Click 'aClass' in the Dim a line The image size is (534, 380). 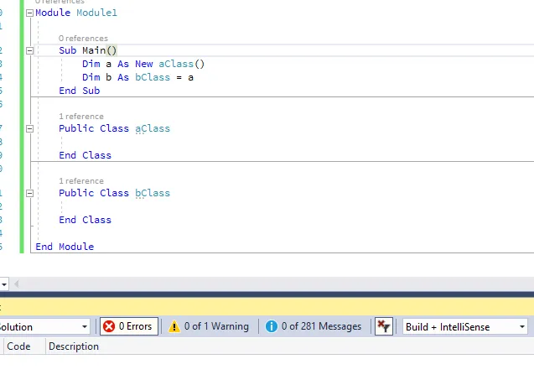(176, 64)
